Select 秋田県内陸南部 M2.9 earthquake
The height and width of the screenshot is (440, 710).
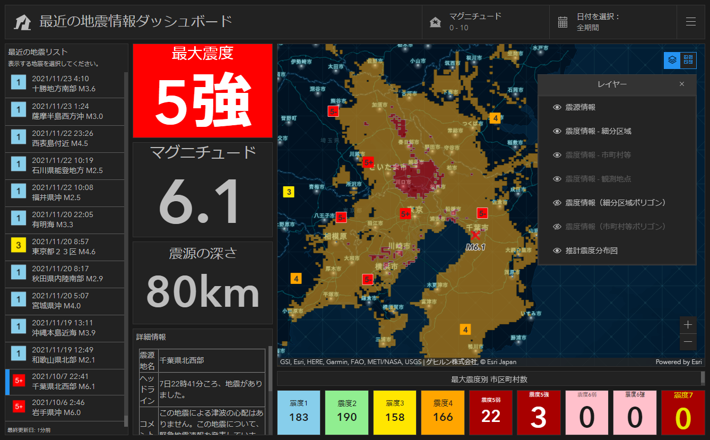point(65,274)
